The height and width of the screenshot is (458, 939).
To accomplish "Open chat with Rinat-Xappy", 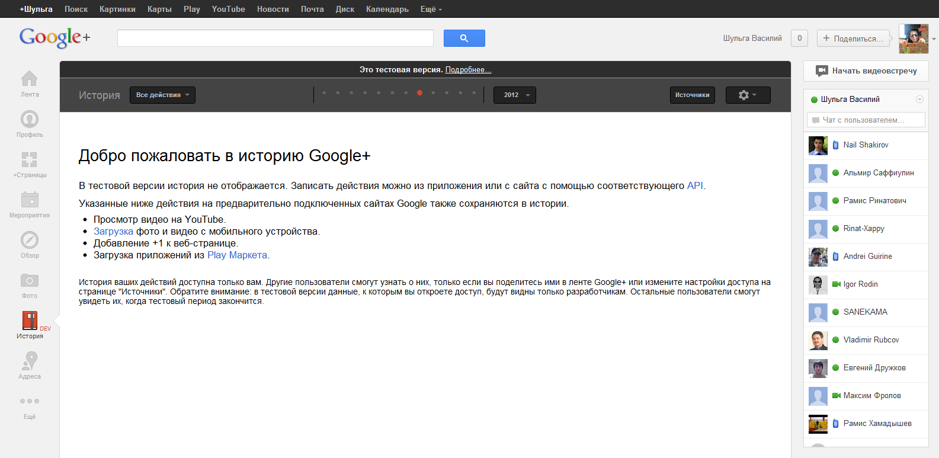I will tap(866, 229).
